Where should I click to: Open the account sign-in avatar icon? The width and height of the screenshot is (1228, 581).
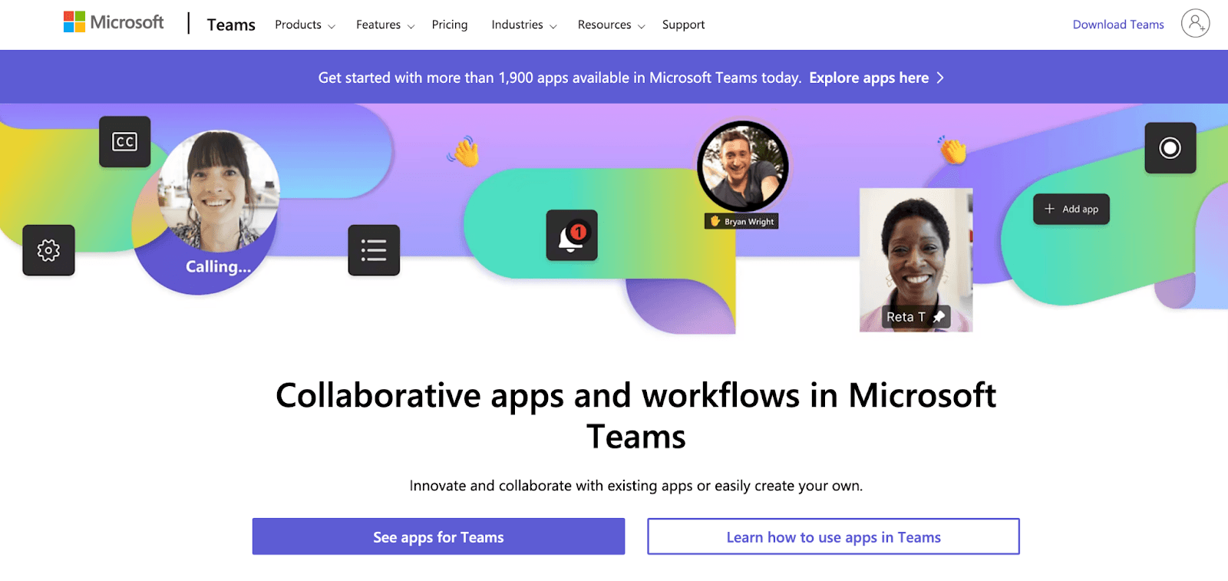click(1195, 24)
